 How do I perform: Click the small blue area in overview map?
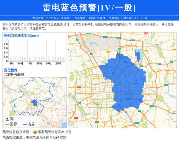35,103
